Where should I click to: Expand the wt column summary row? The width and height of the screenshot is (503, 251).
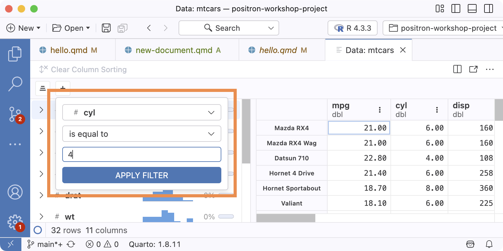click(x=41, y=216)
